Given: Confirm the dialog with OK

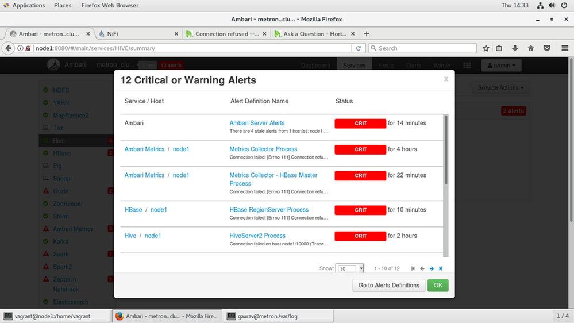Looking at the screenshot, I should coord(438,285).
